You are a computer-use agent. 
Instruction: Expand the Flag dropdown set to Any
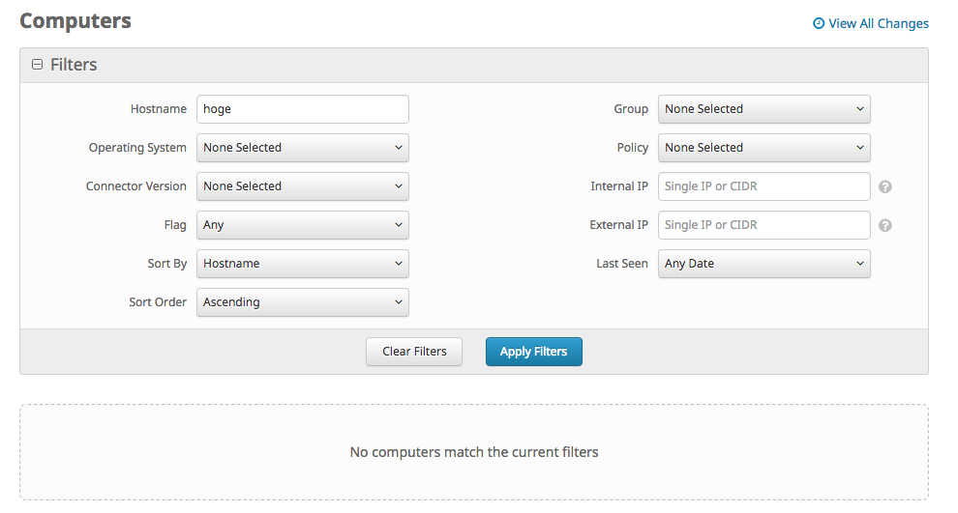[x=303, y=225]
